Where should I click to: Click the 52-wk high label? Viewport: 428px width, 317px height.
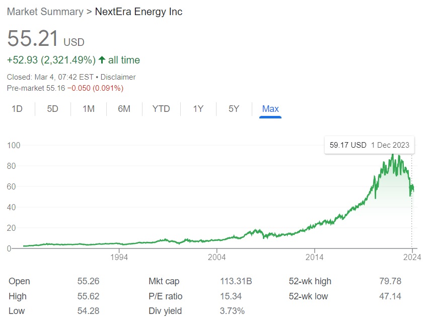[x=310, y=281]
